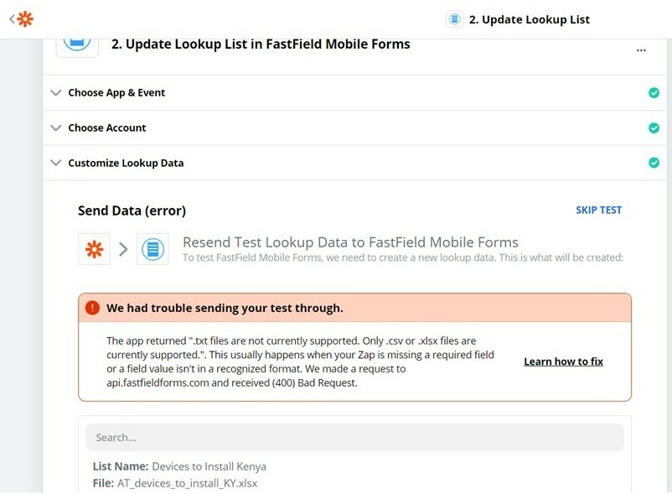Screen dimensions: 672x494
Task: Open the three-dots menu for step 2
Action: pos(641,50)
